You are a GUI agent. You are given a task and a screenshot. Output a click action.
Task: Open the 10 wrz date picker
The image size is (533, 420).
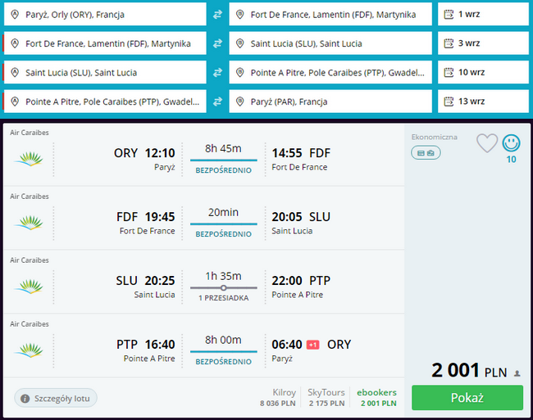click(482, 73)
